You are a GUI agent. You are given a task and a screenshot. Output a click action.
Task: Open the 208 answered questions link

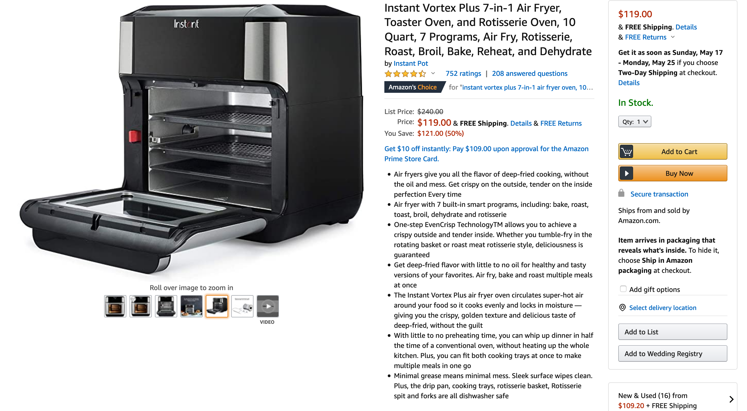pyautogui.click(x=530, y=73)
